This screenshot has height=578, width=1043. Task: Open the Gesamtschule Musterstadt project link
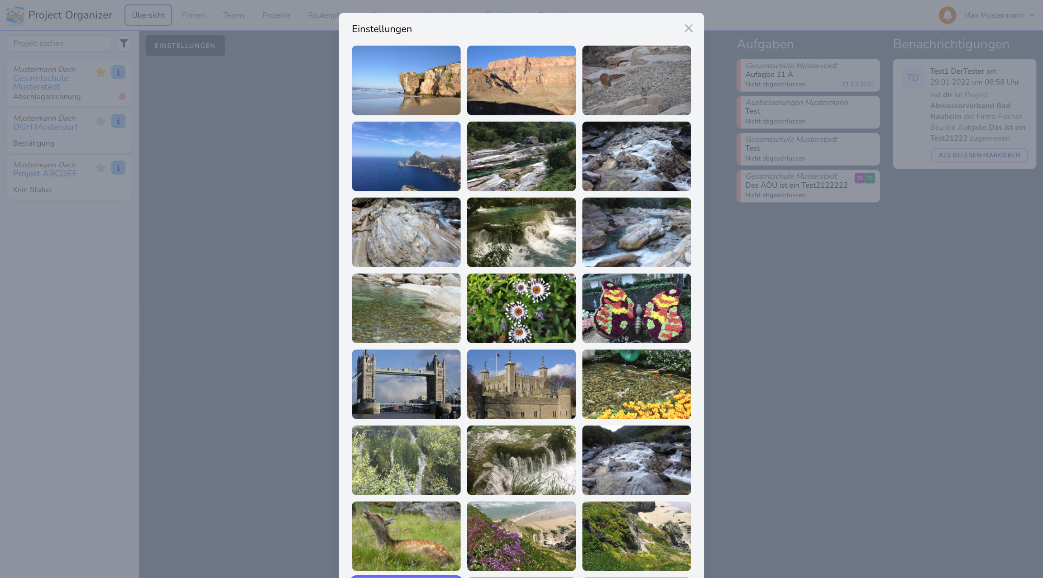click(41, 82)
